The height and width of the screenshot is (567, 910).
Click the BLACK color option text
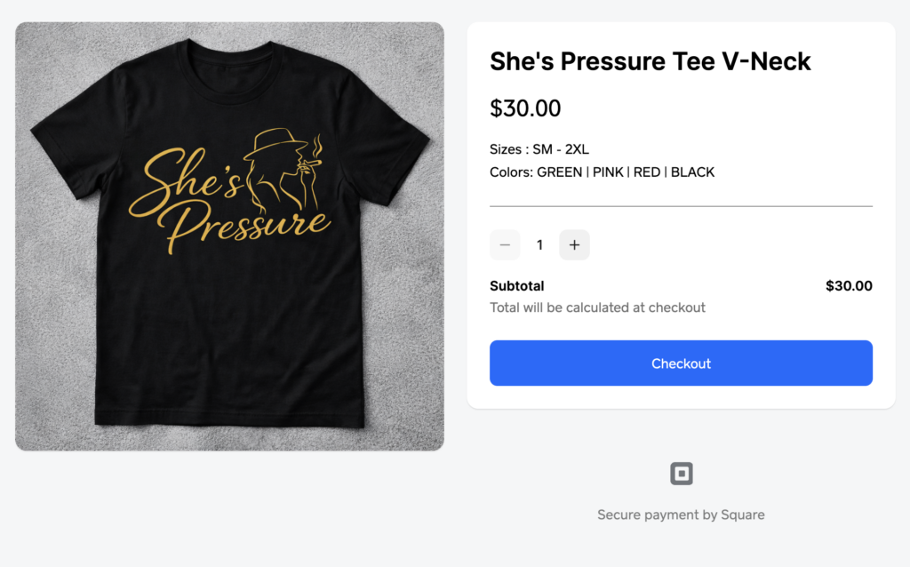tap(692, 172)
